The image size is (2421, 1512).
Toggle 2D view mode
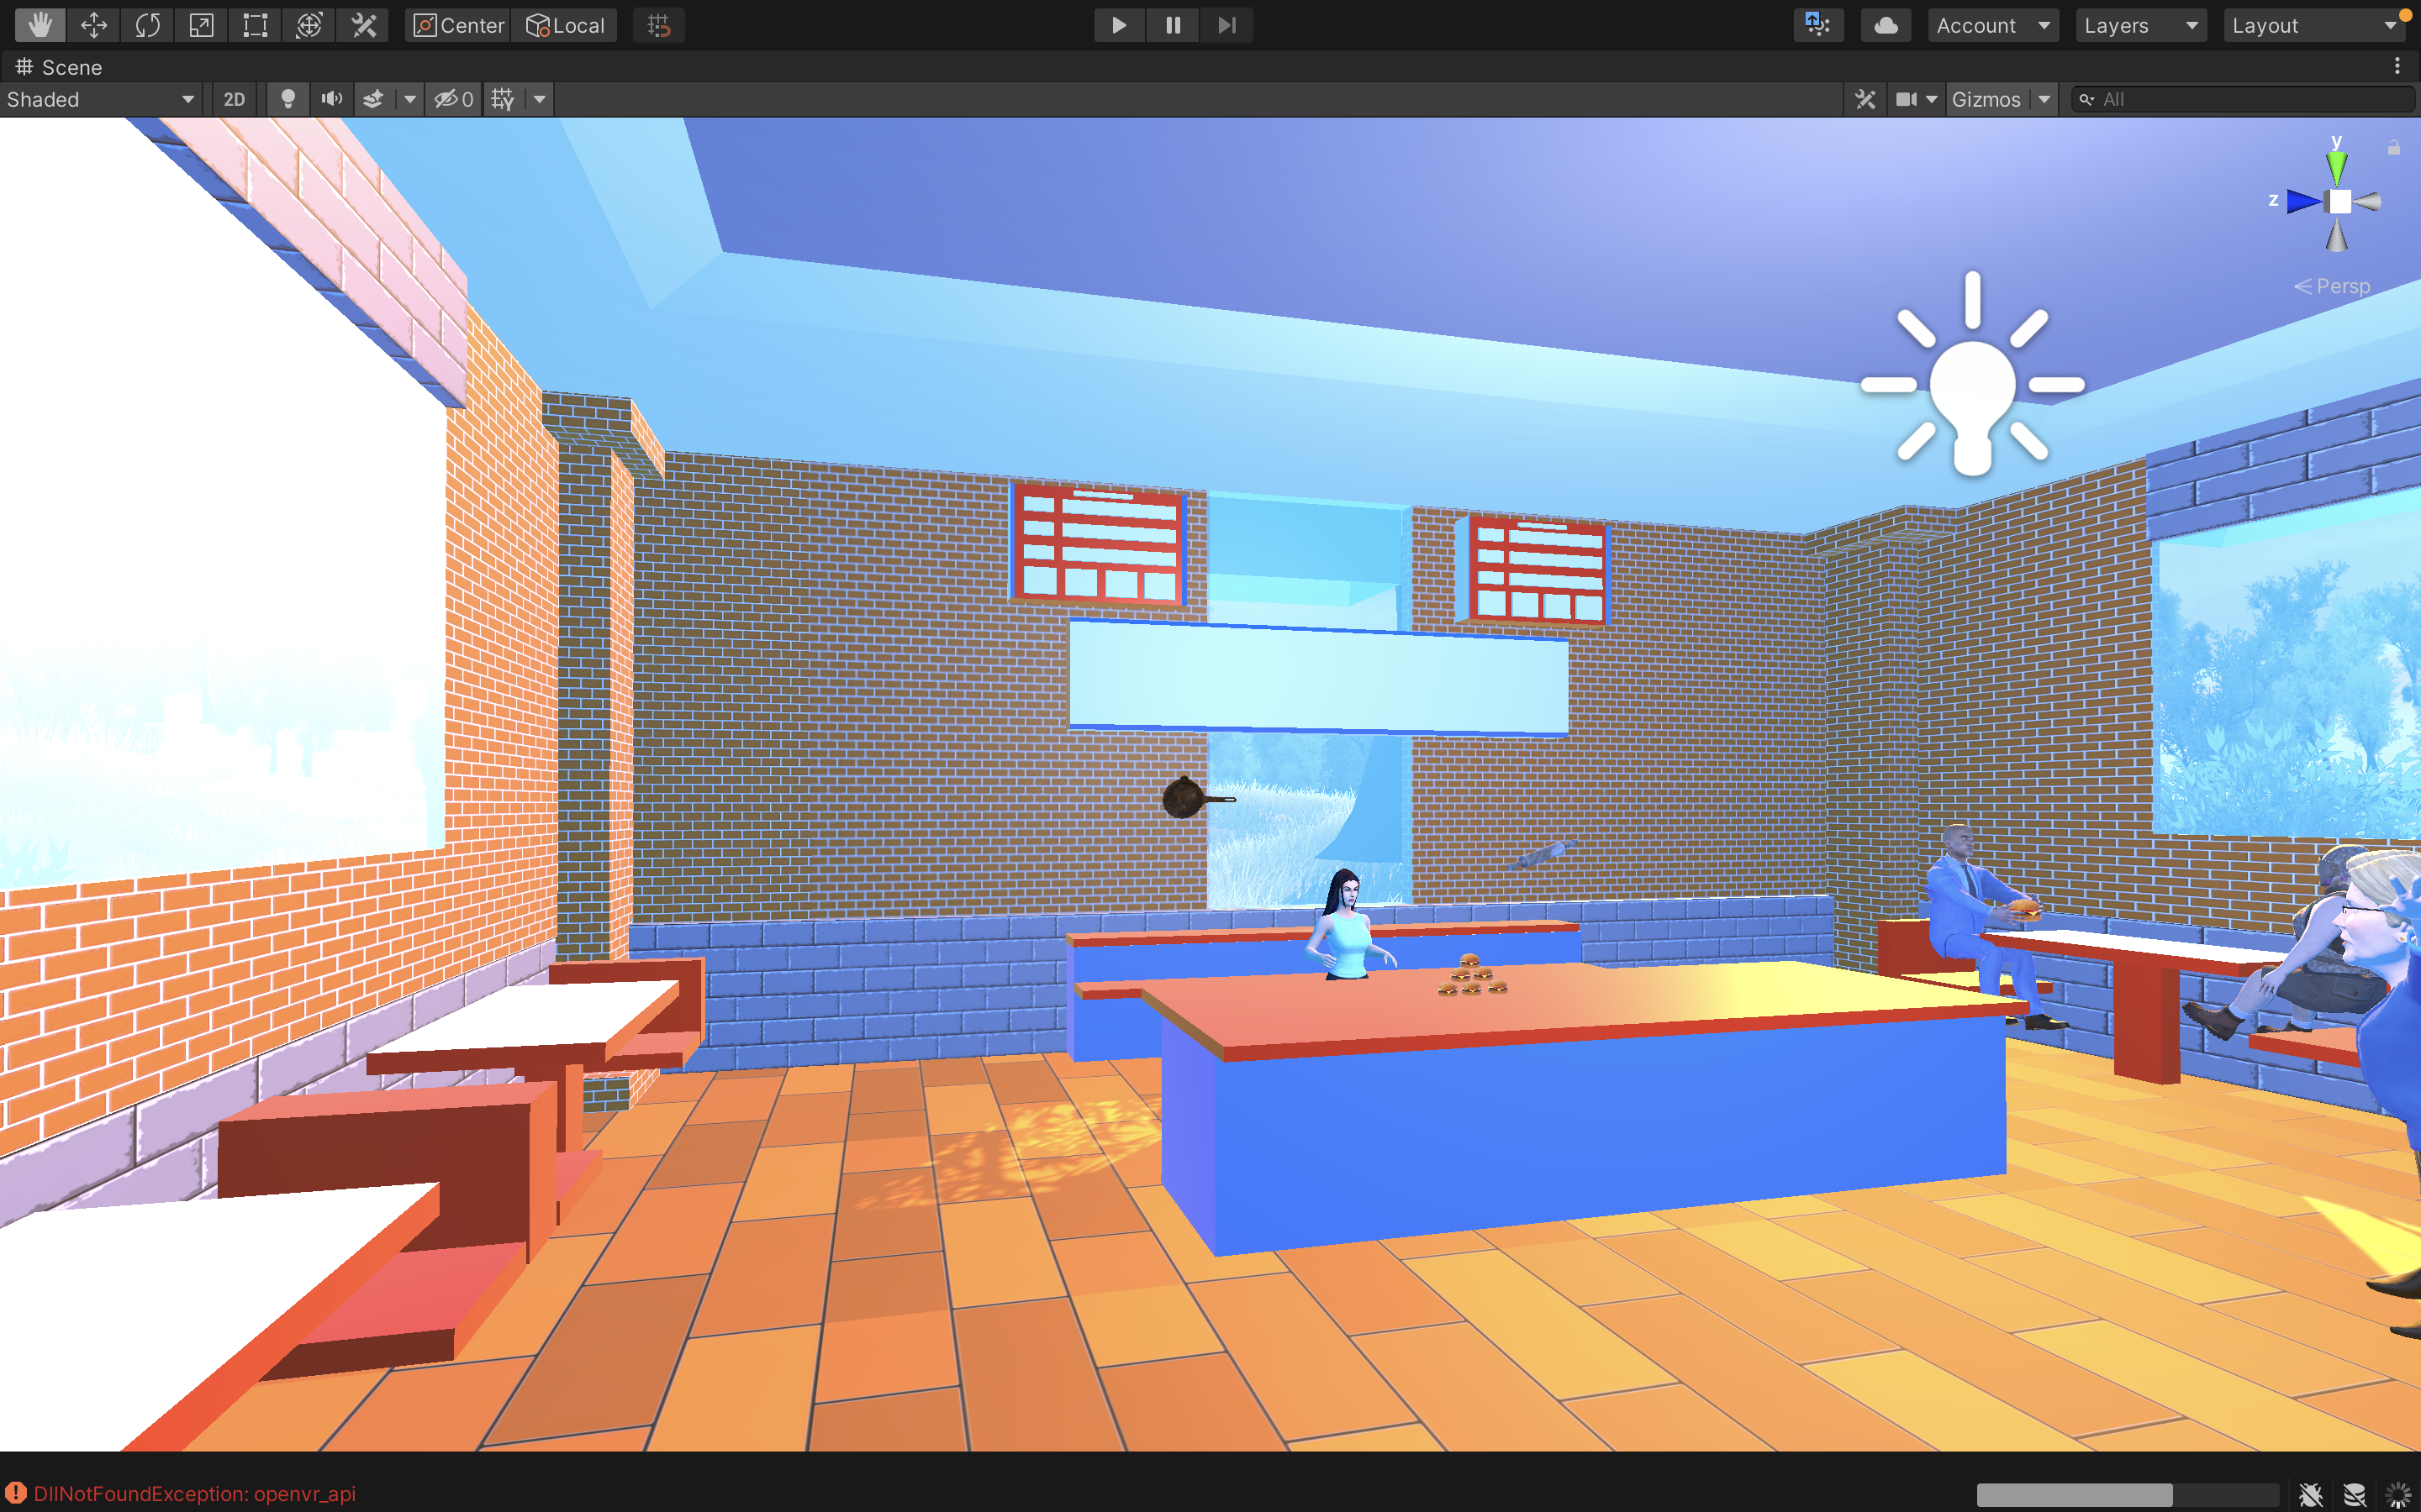click(234, 99)
